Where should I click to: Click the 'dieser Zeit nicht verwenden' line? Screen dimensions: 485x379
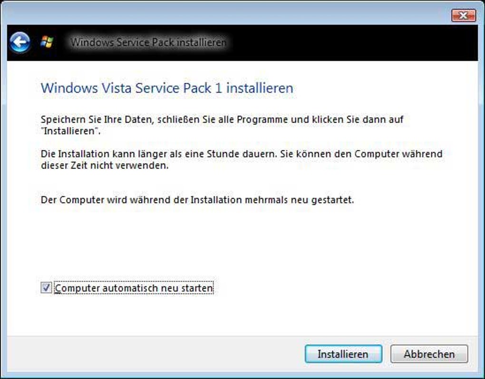[x=105, y=166]
